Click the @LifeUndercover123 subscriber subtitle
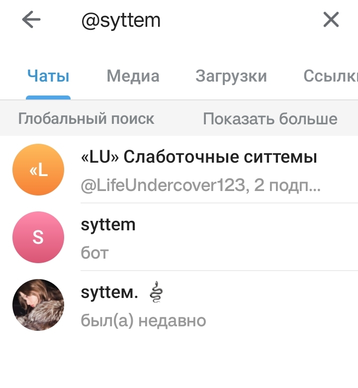 click(x=201, y=186)
